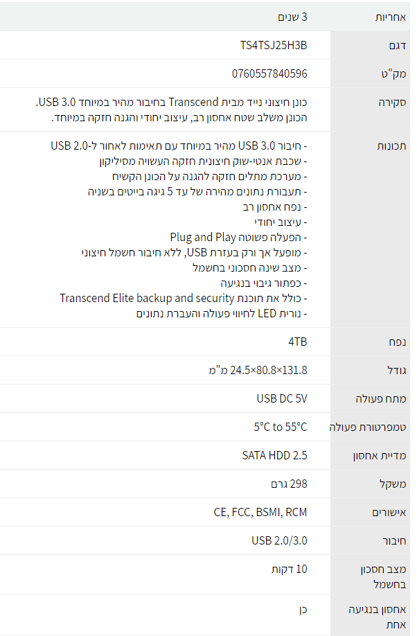Click the '10 דקות' power saving value
Screen dimensions: 417x636
coord(292,569)
